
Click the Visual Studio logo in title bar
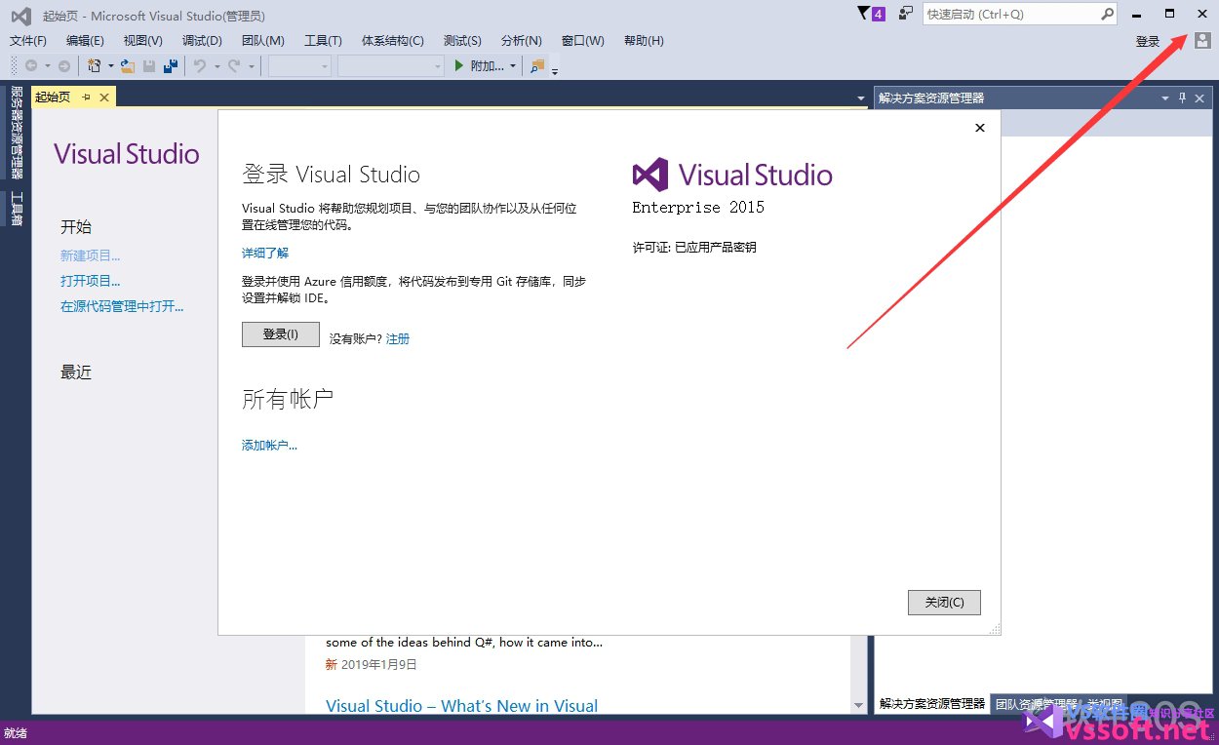[21, 16]
